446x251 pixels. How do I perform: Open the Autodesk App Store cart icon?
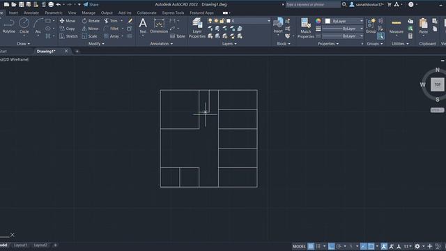[390, 5]
